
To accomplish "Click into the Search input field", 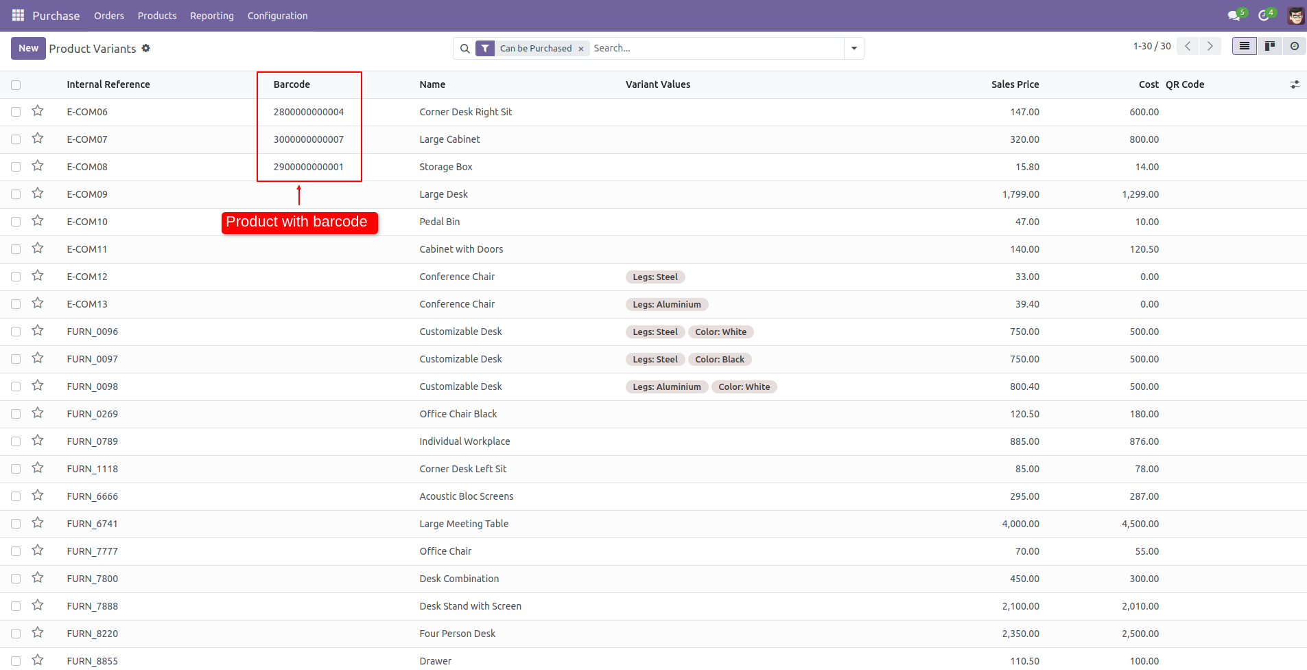I will point(716,48).
